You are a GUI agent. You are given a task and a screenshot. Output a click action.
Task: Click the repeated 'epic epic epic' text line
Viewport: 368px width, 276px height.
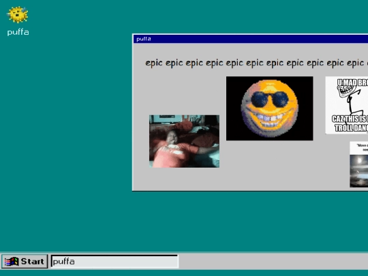(256, 63)
